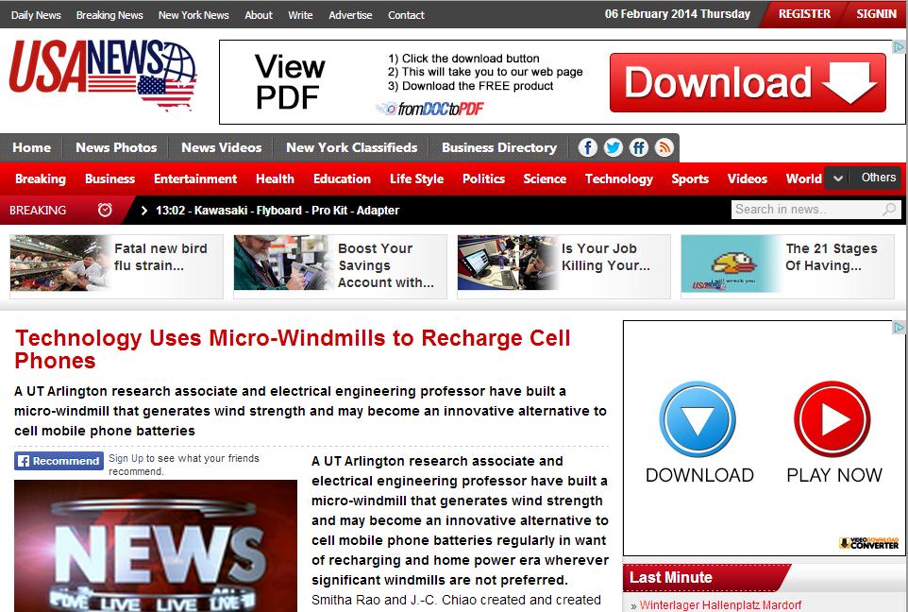Click the FriendFeed 'ff' icon
The width and height of the screenshot is (908, 612).
point(639,147)
